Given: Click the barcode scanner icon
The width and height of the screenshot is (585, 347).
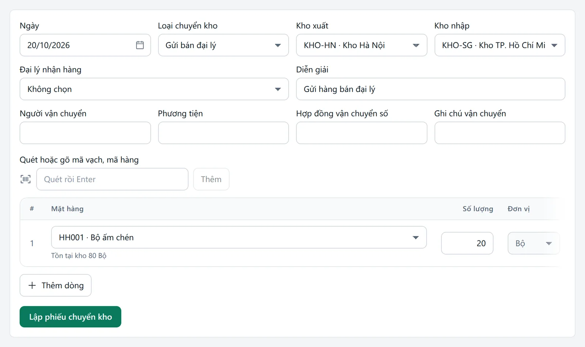Looking at the screenshot, I should pyautogui.click(x=26, y=179).
